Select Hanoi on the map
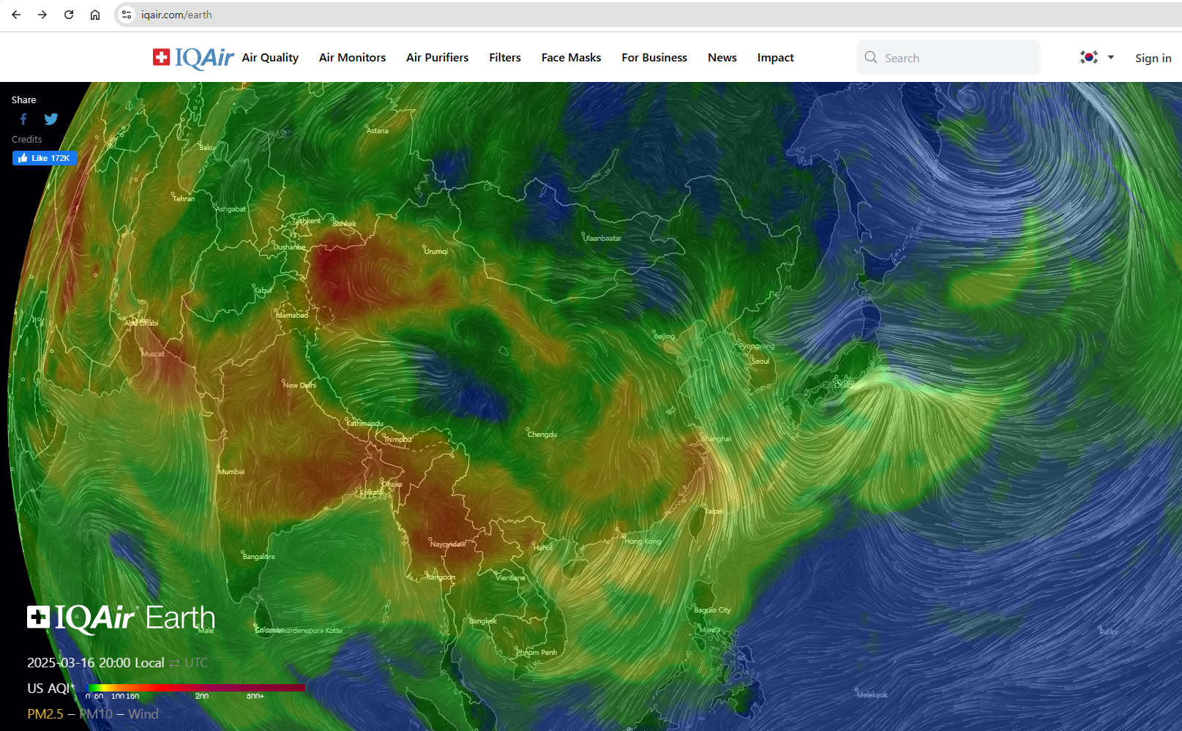 pyautogui.click(x=543, y=547)
